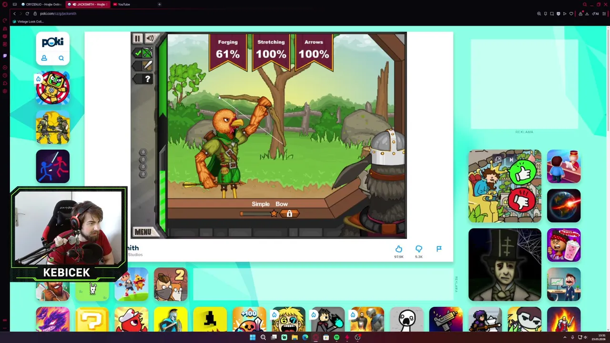Select the green checkmark bow step
Viewport: 610px width, 343px height.
click(143, 53)
